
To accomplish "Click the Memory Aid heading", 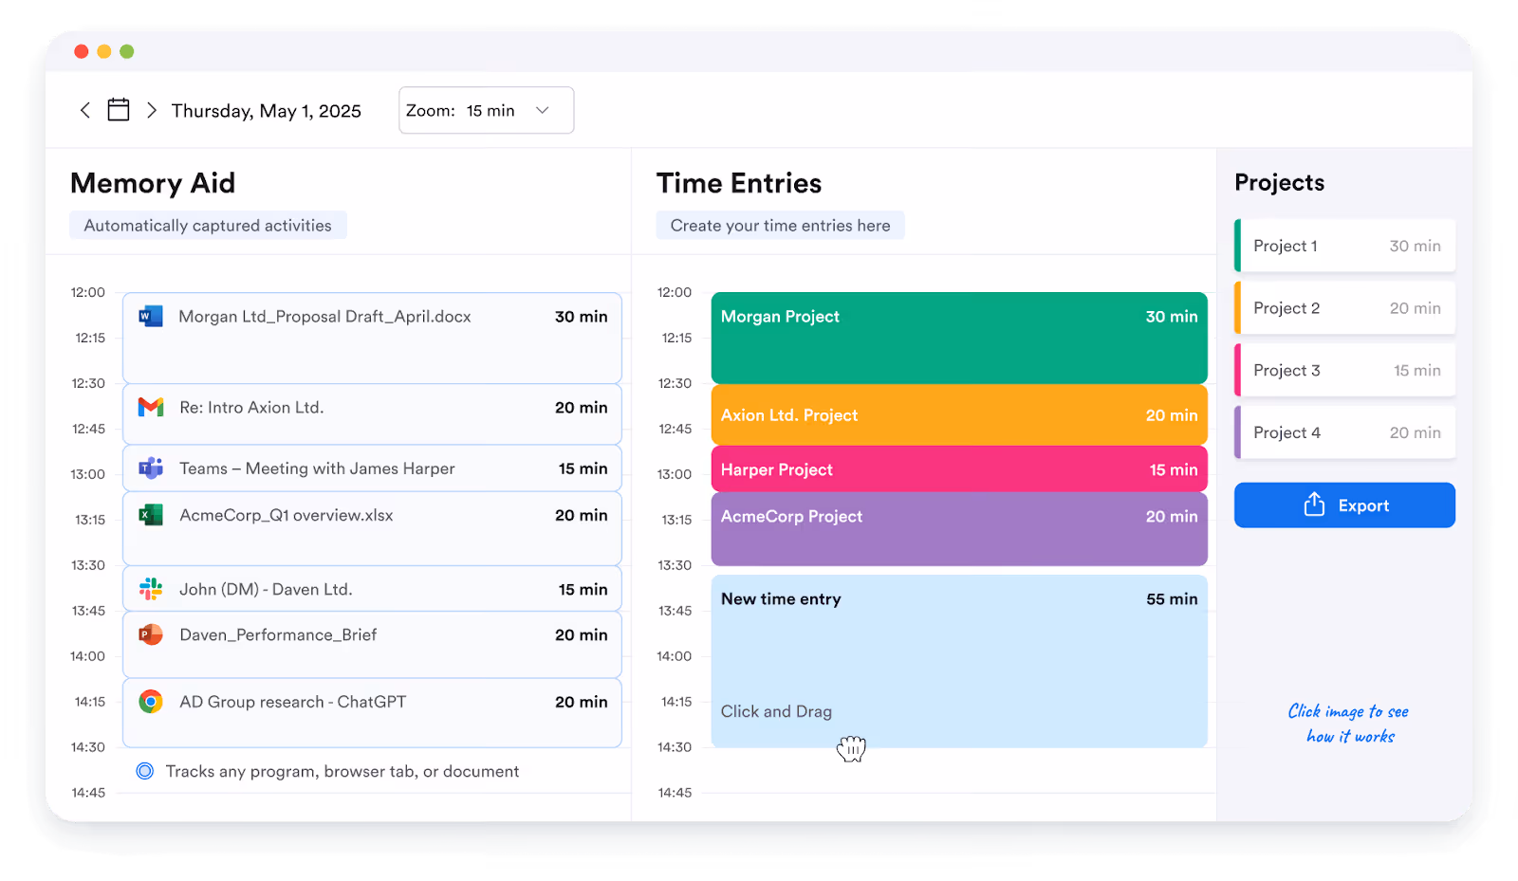I will 153,183.
